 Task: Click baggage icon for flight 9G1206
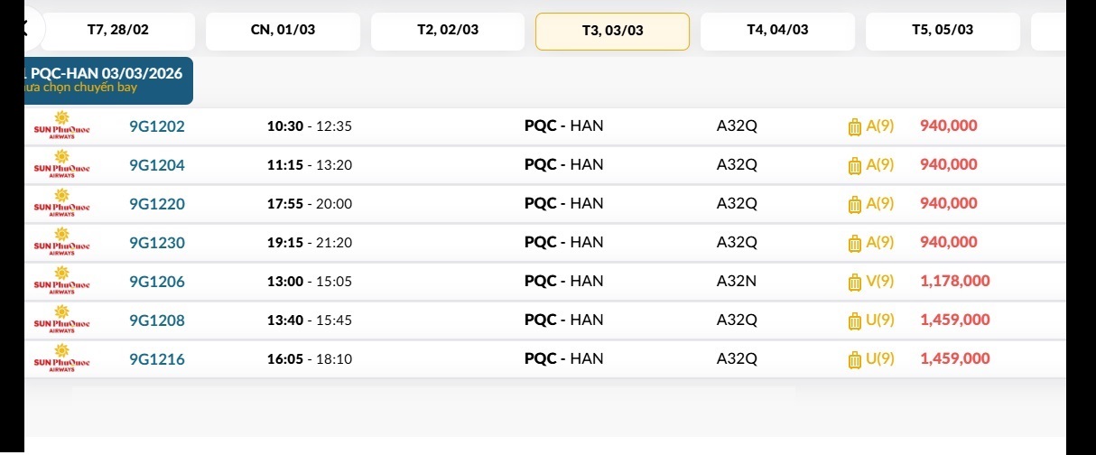854,283
